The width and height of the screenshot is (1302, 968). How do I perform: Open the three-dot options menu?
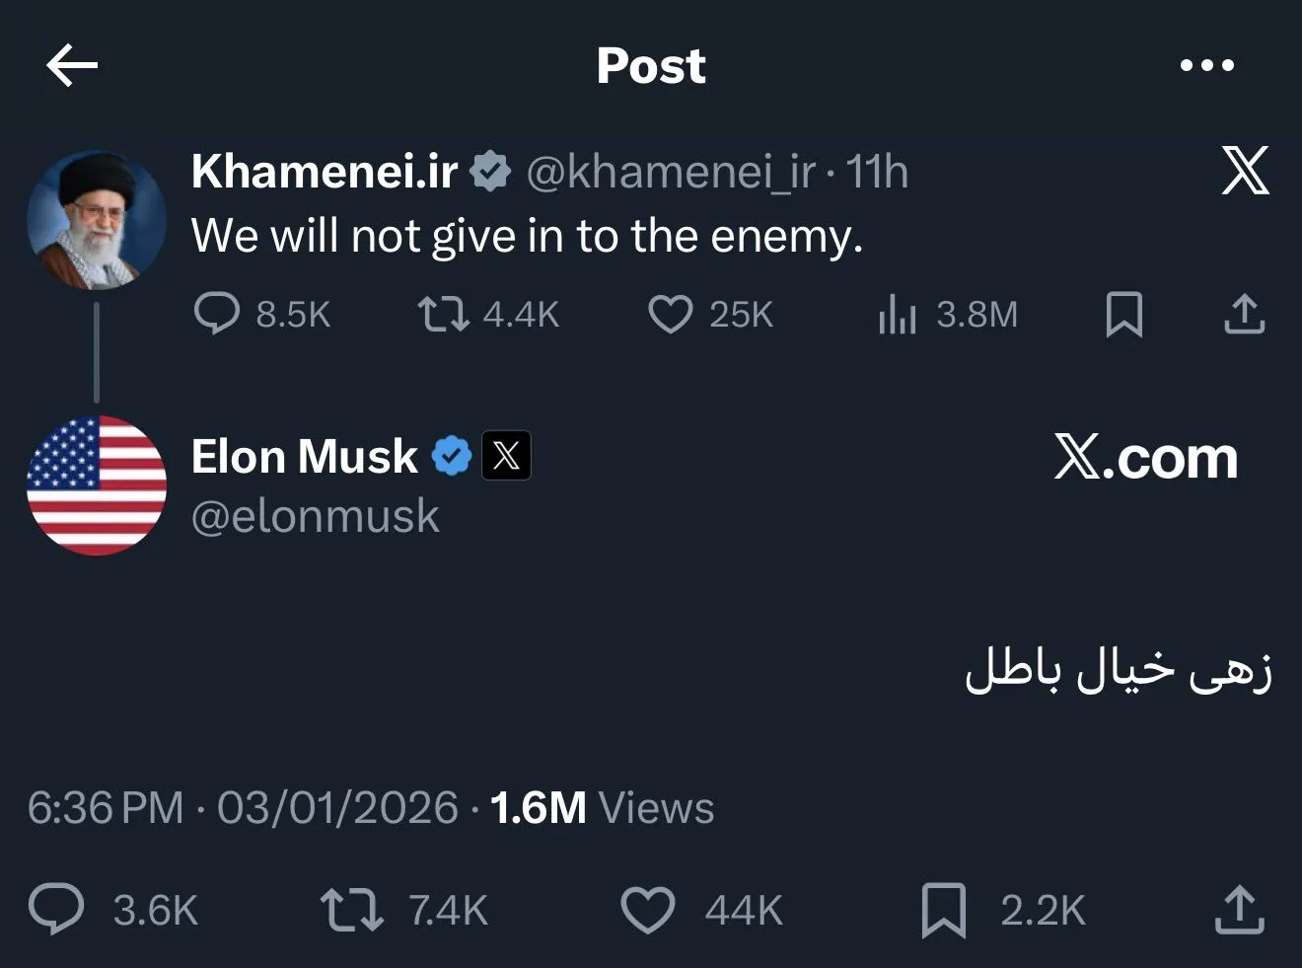(x=1207, y=65)
